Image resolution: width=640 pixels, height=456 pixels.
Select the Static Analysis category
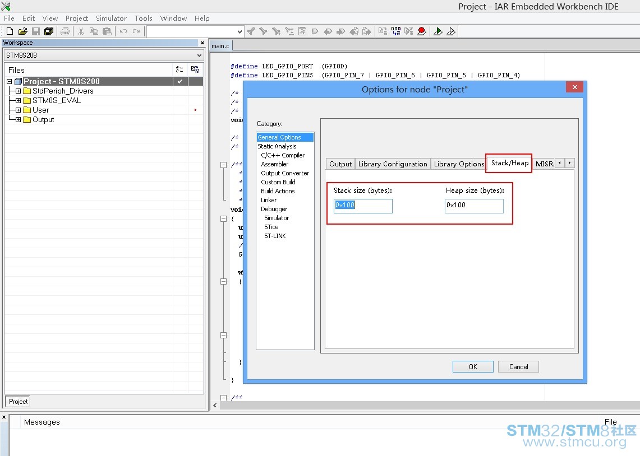[277, 146]
